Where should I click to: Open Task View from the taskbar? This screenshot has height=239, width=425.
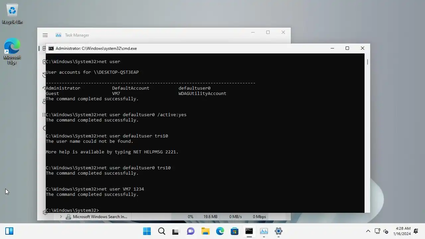(175, 231)
